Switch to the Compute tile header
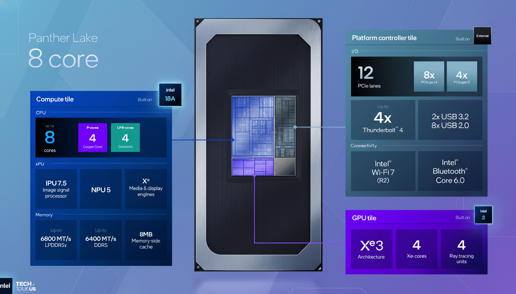The height and width of the screenshot is (294, 516). click(55, 99)
